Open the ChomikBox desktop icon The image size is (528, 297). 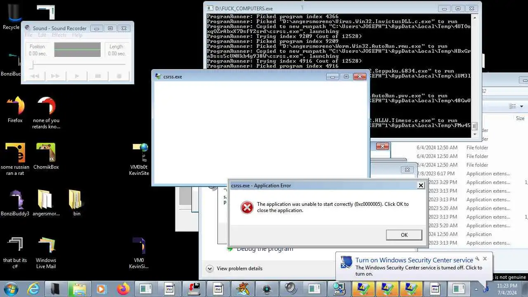click(x=46, y=156)
